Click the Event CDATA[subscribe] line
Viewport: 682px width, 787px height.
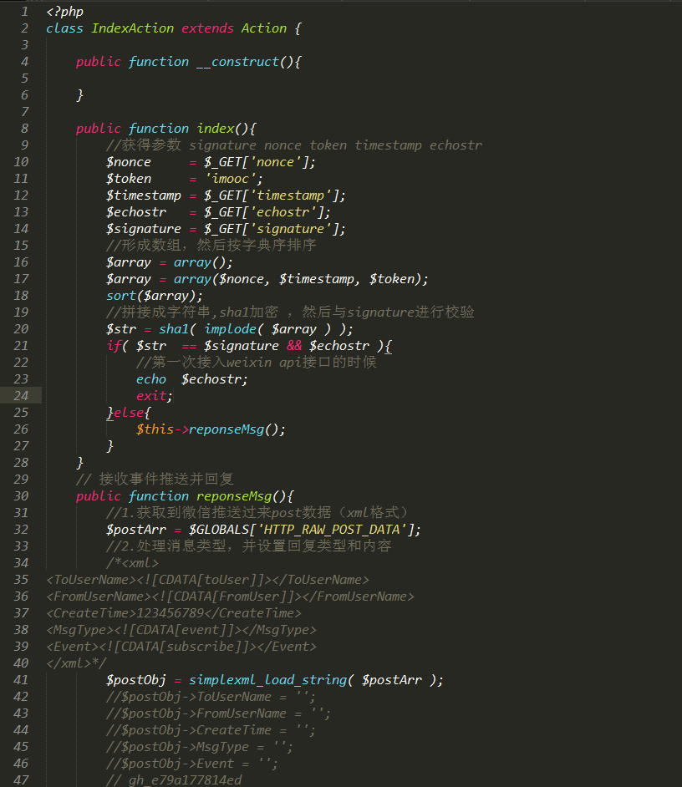click(181, 647)
